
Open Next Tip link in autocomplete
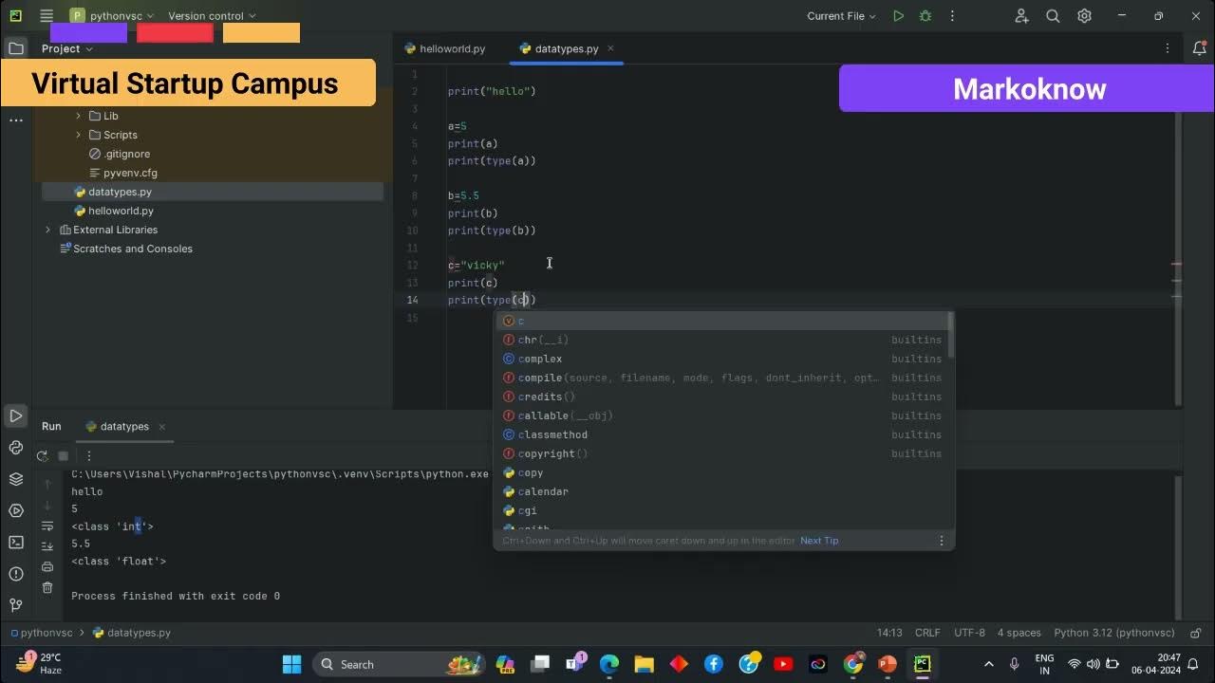(x=819, y=541)
